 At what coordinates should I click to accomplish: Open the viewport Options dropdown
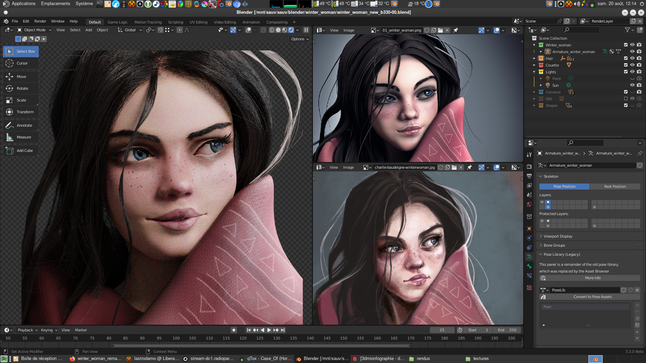(x=300, y=39)
